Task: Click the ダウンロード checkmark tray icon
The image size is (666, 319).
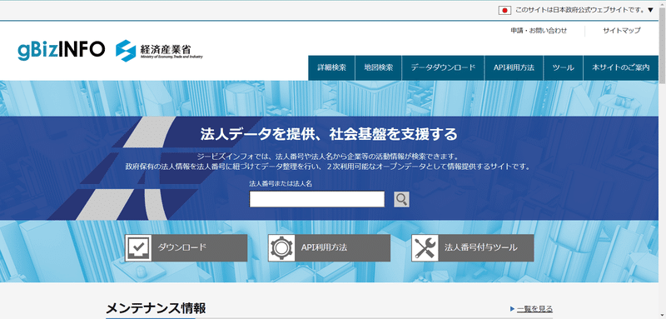Action: [x=138, y=247]
